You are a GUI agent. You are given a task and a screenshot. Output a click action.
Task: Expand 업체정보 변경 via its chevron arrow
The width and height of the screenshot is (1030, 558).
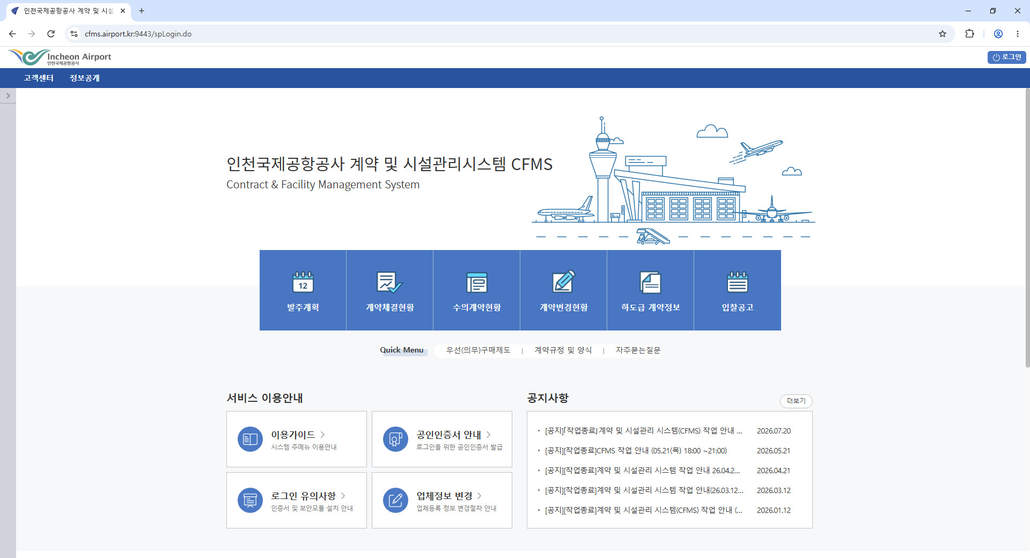[x=479, y=496]
